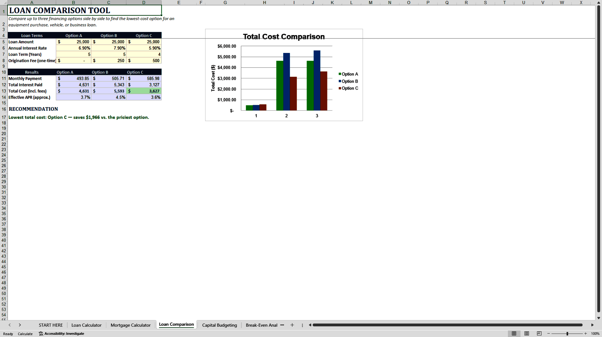
Task: Switch to Normal view in status bar
Action: pyautogui.click(x=514, y=334)
